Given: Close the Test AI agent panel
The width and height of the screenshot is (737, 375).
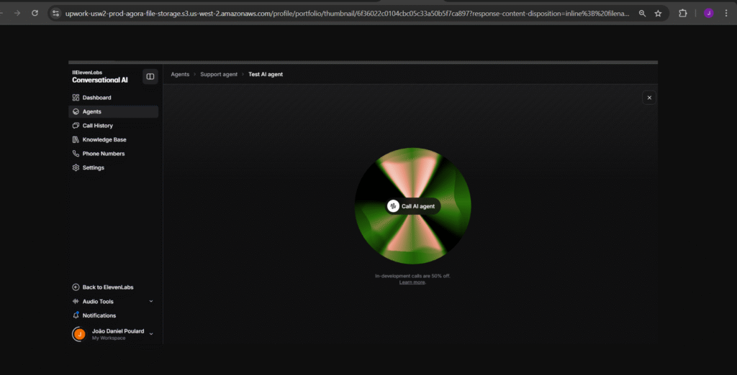Looking at the screenshot, I should coord(649,98).
